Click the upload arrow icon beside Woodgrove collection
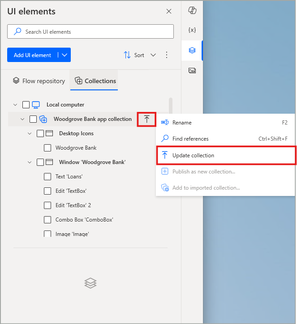 [146, 119]
